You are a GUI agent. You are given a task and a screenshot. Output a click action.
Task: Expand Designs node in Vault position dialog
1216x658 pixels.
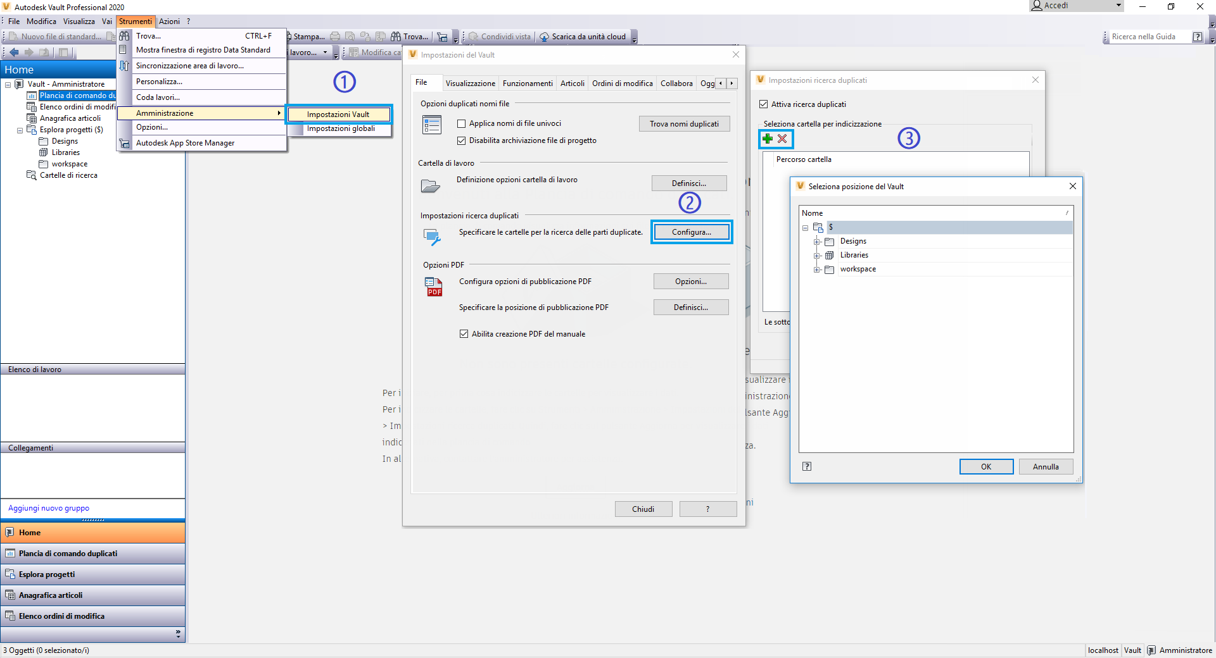(x=817, y=242)
